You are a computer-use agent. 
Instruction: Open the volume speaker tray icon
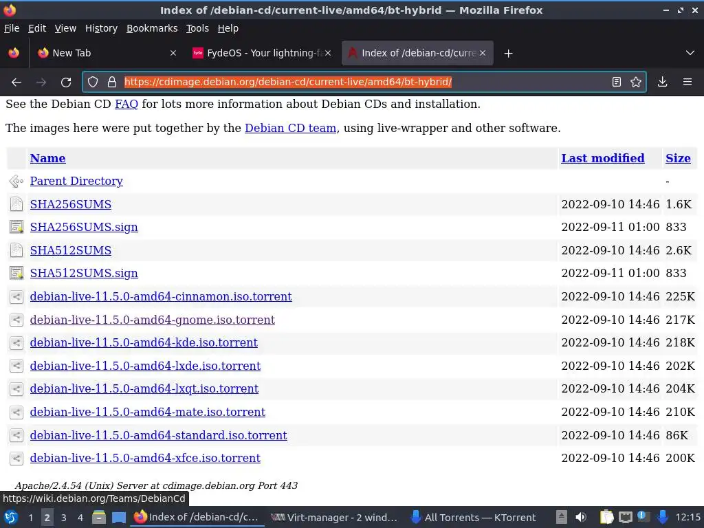tap(581, 517)
